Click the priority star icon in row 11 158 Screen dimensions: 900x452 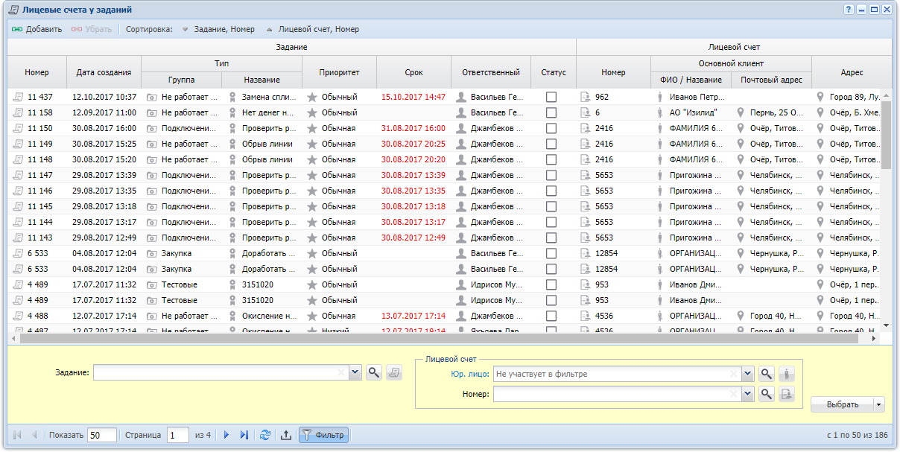[312, 112]
